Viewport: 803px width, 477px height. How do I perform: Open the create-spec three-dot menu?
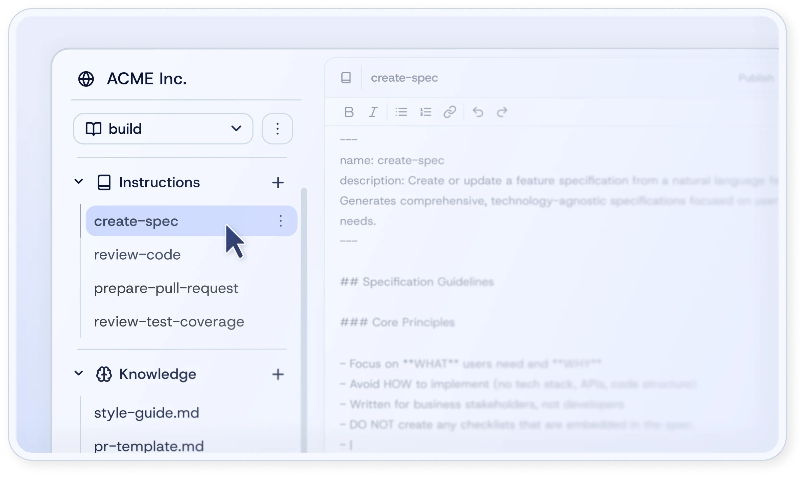tap(280, 221)
